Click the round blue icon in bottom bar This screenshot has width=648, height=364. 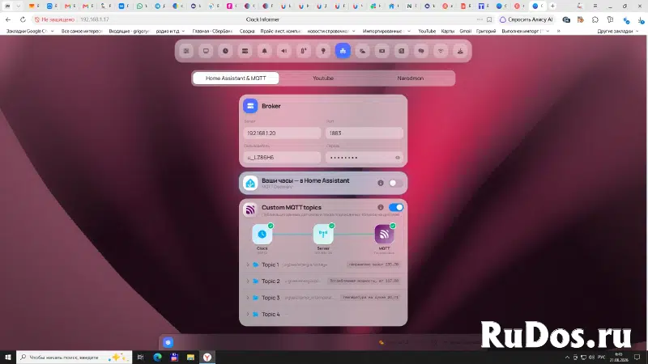click(x=168, y=342)
